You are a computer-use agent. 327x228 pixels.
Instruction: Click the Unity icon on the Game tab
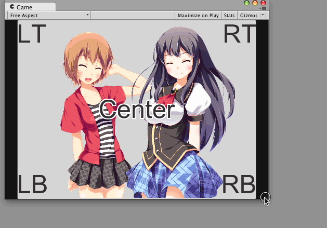(x=12, y=7)
